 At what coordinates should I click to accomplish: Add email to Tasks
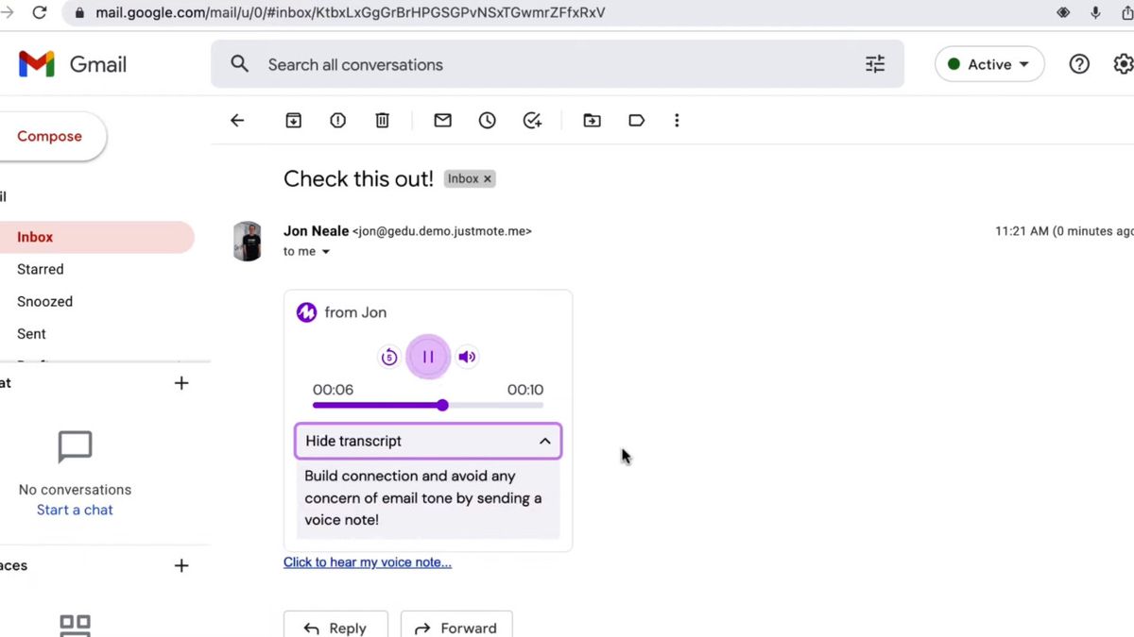(x=532, y=121)
